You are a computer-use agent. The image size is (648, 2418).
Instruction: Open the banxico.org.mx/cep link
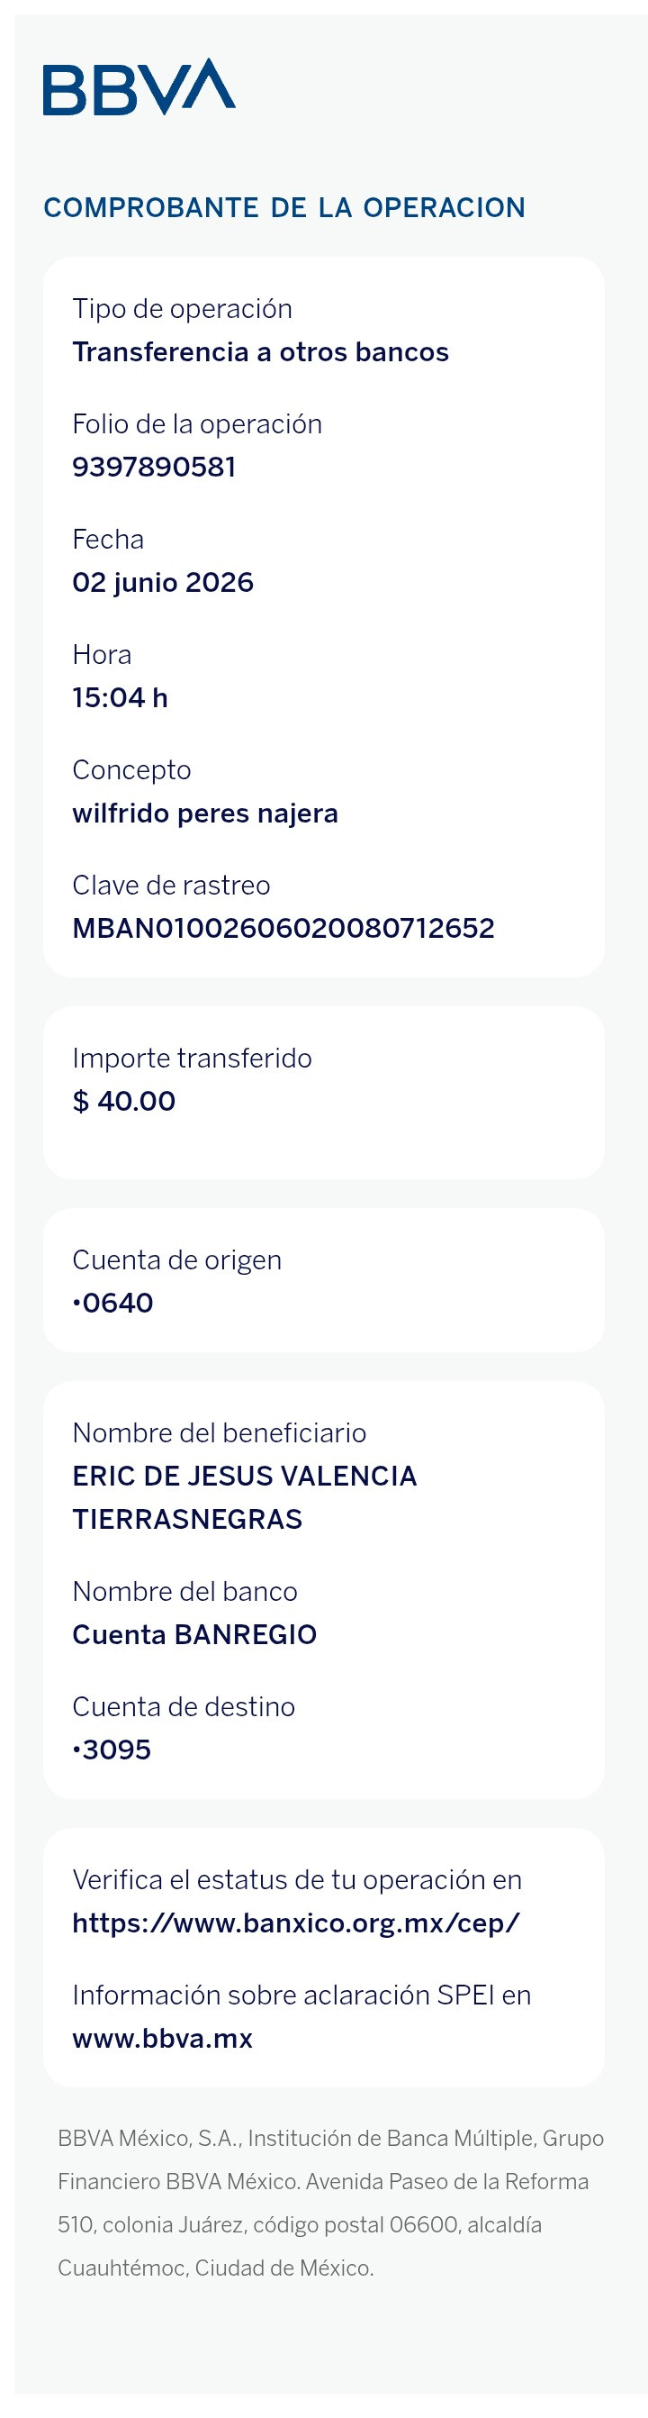coord(295,1923)
